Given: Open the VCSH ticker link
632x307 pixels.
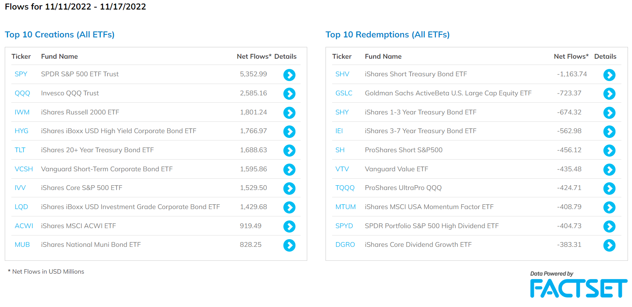Looking at the screenshot, I should pos(24,169).
